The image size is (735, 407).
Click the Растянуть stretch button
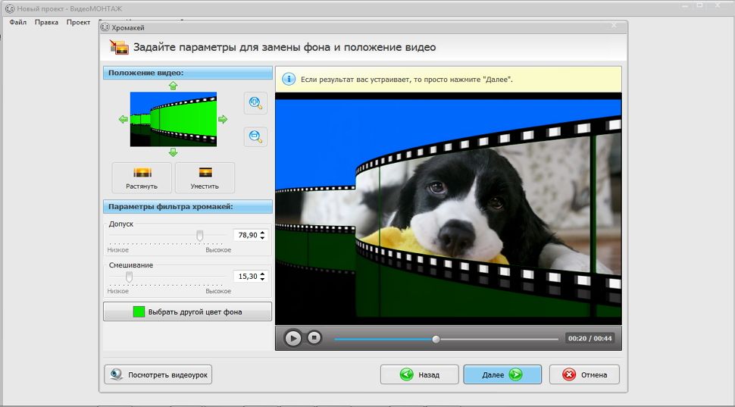142,177
